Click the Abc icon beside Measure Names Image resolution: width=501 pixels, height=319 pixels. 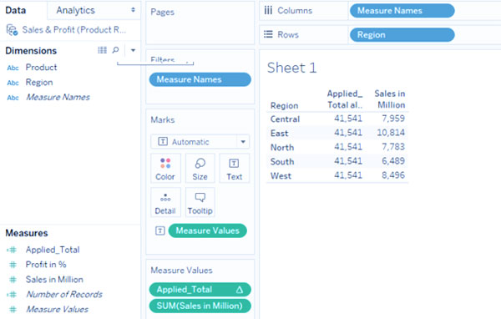[x=13, y=98]
